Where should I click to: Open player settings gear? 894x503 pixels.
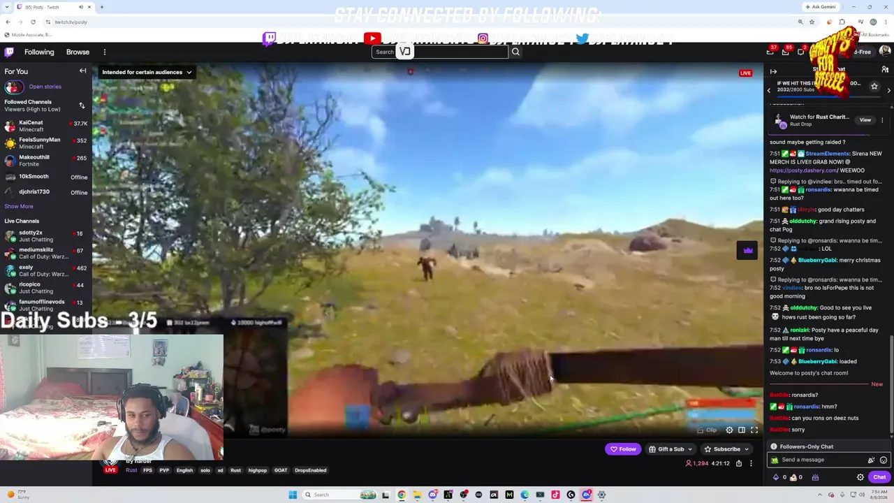pyautogui.click(x=729, y=430)
